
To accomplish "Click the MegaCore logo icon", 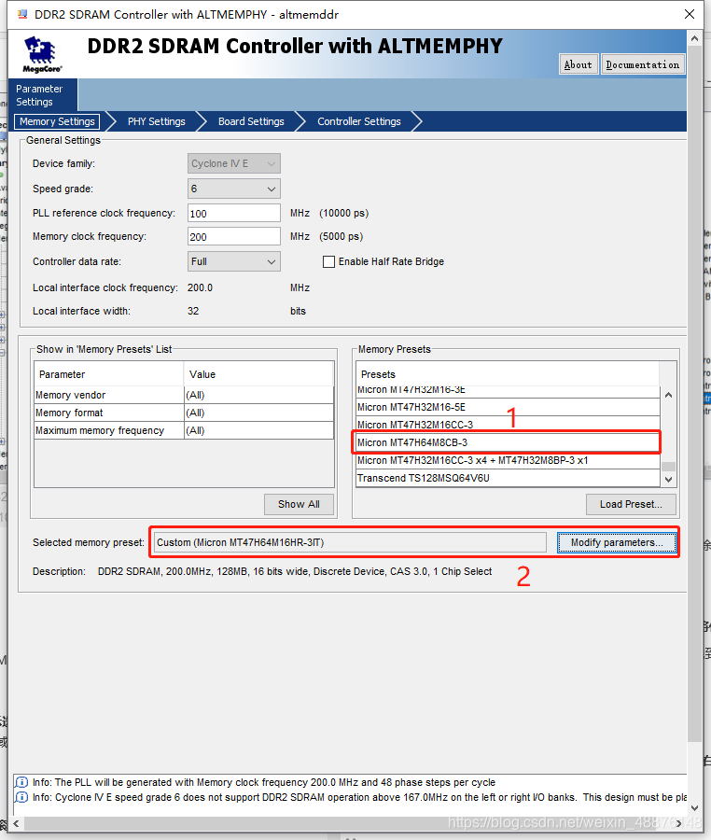I will point(42,54).
